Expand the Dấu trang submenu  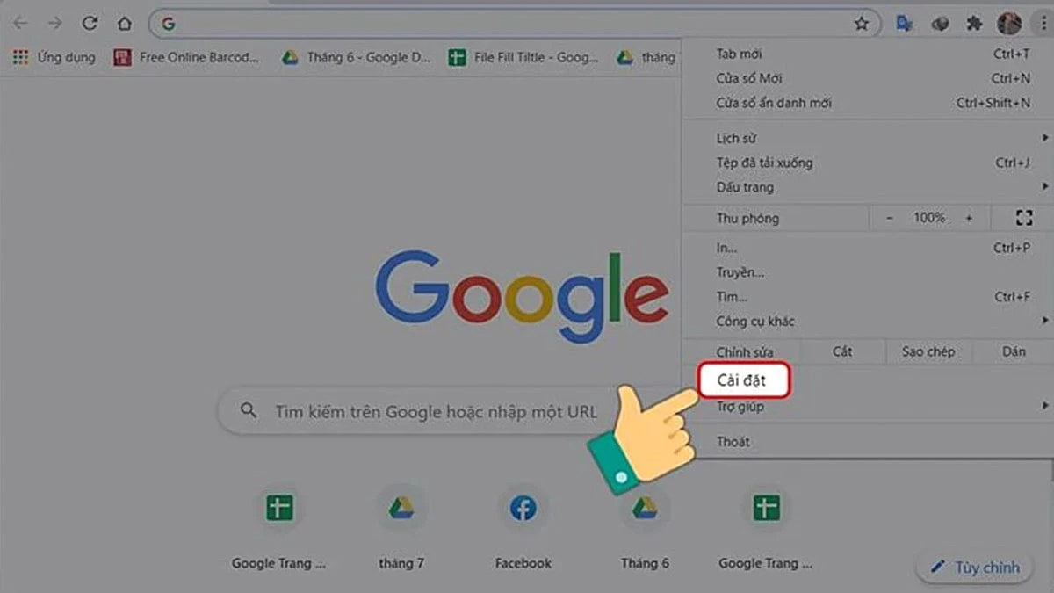[867, 187]
